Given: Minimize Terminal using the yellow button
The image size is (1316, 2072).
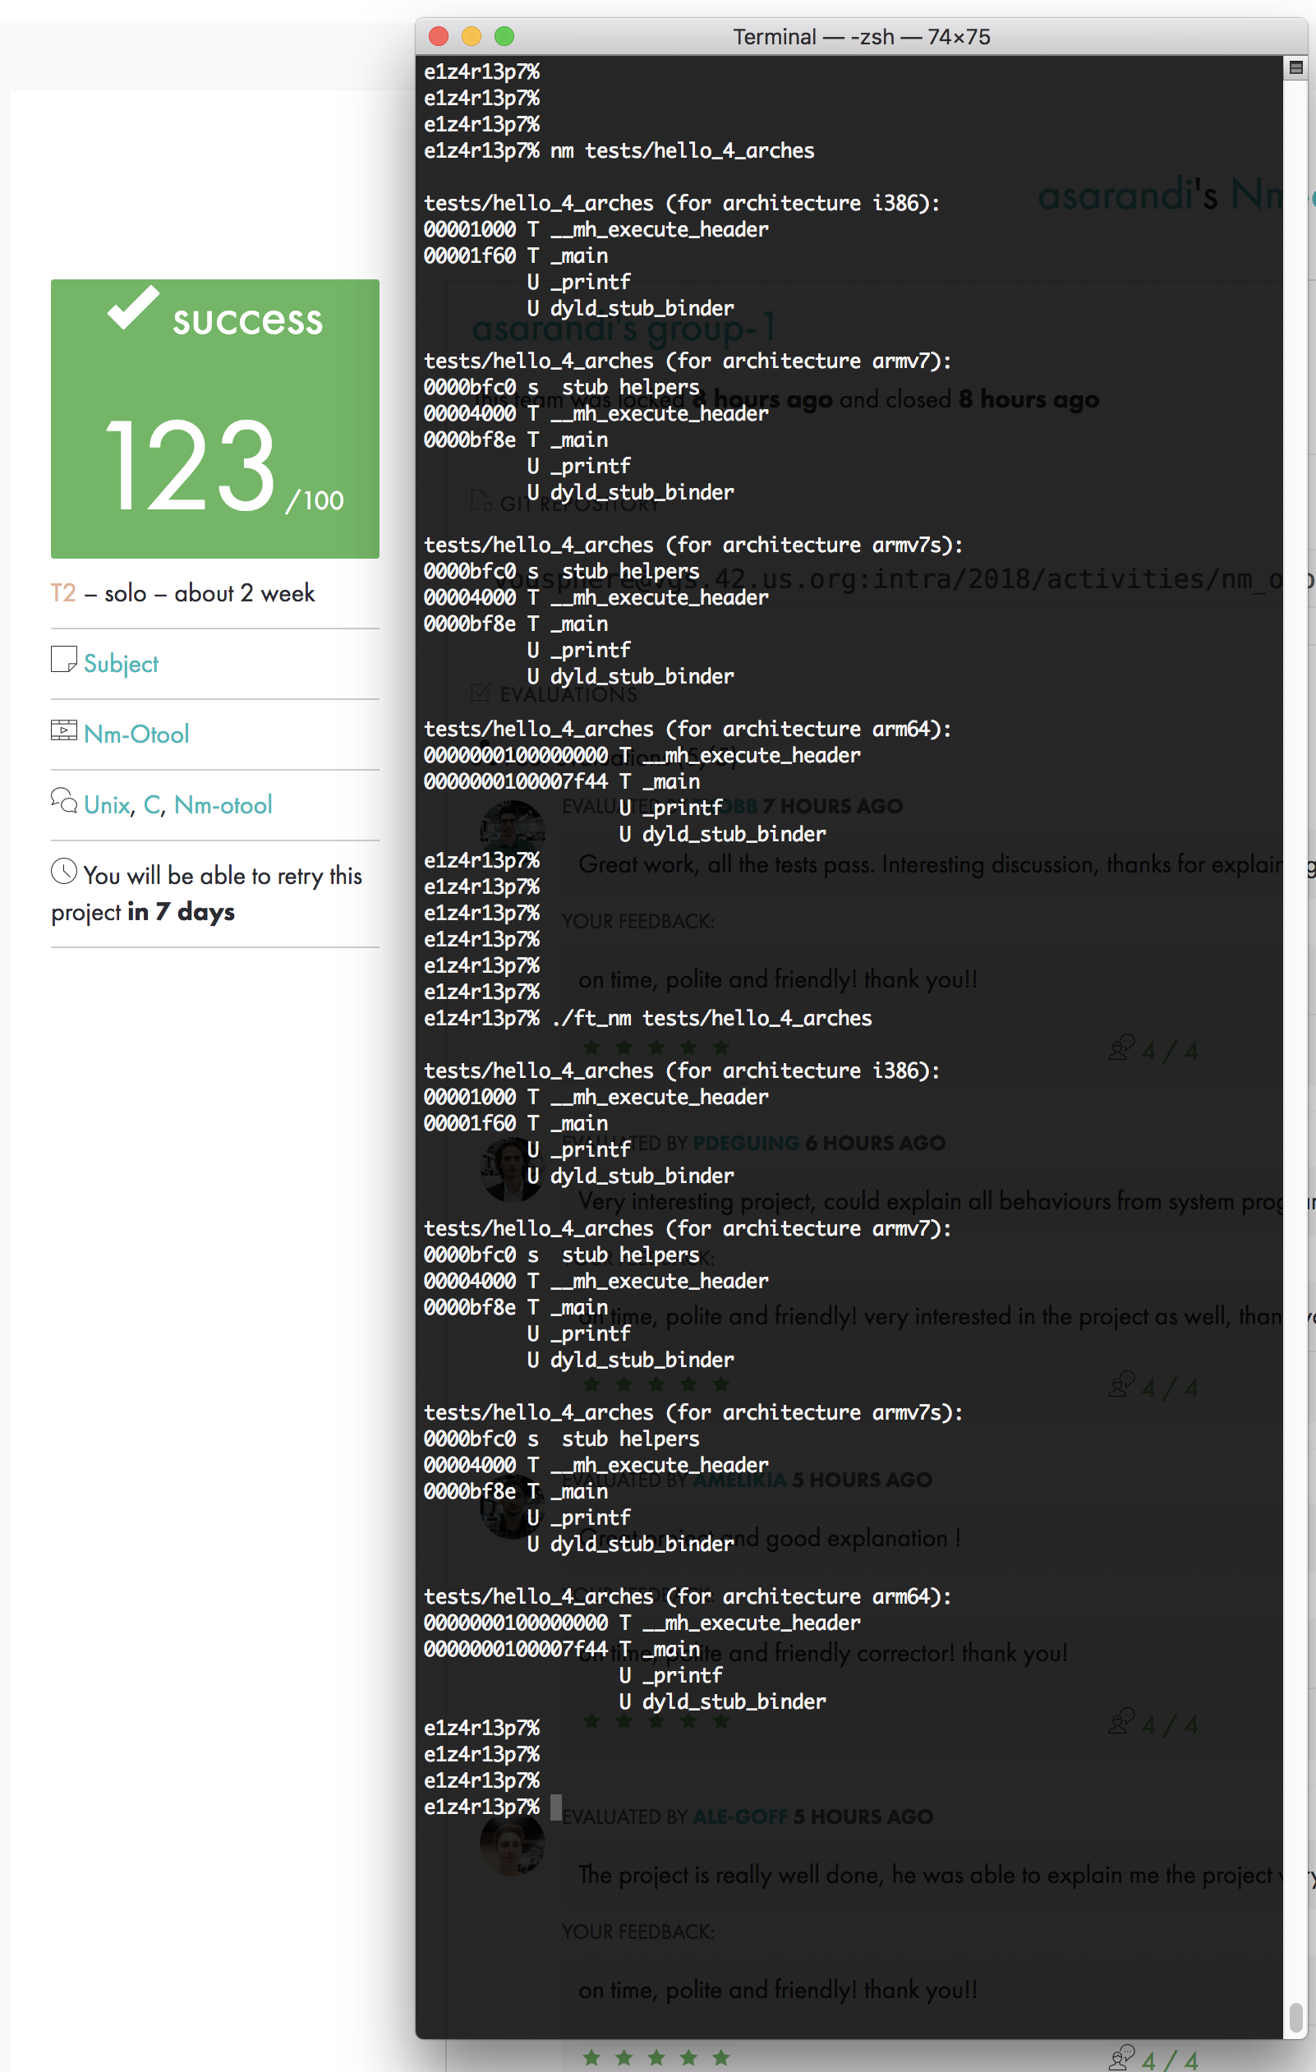Looking at the screenshot, I should pos(472,36).
